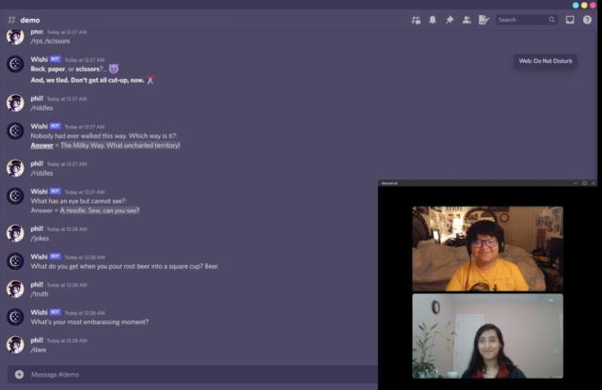Click the plus attach button in message bar

point(19,374)
